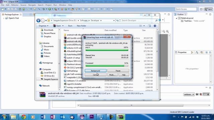Click the Background button in extraction dialog

point(95,71)
